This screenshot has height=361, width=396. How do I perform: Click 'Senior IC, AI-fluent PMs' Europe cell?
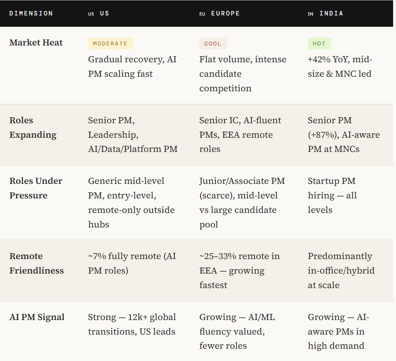tap(240, 135)
